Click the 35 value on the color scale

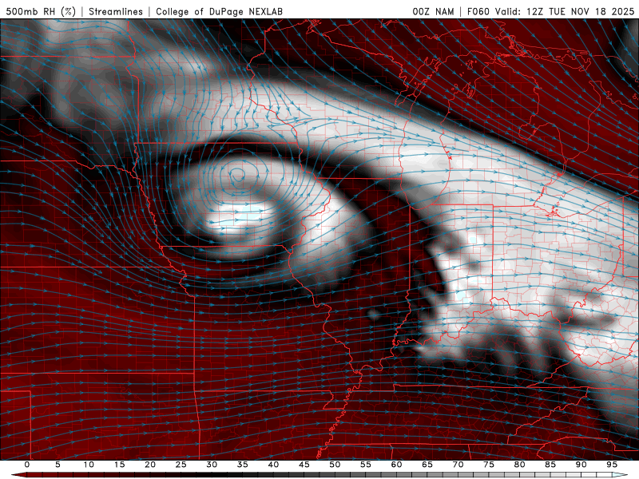[242, 465]
